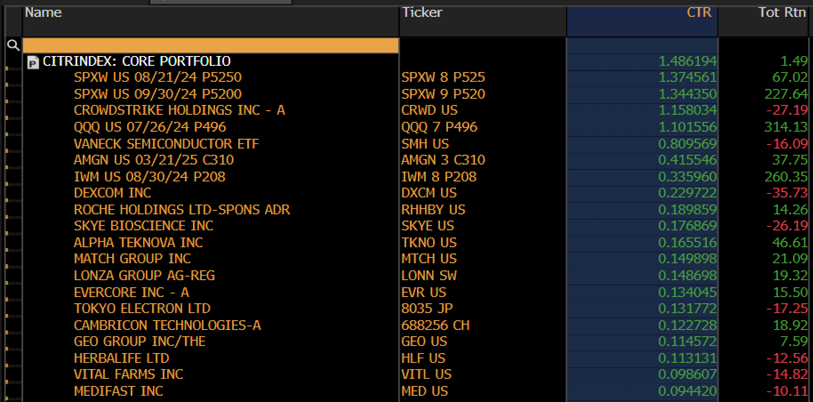The height and width of the screenshot is (402, 813).
Task: Click CTR value 1.374561
Action: (687, 77)
